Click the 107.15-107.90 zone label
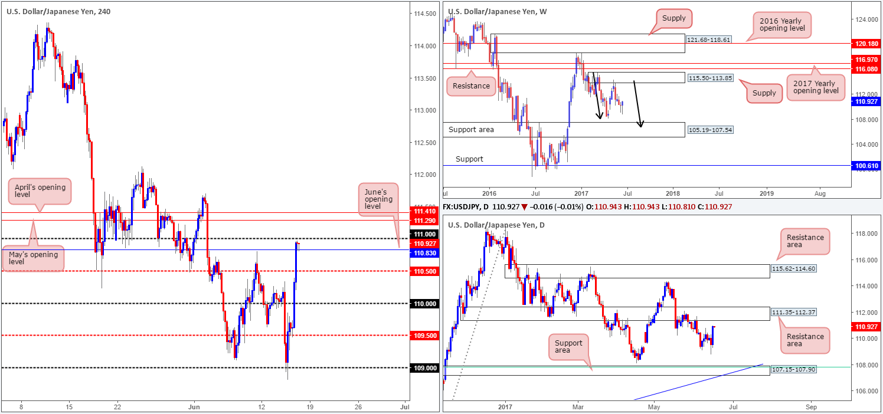 tap(794, 370)
